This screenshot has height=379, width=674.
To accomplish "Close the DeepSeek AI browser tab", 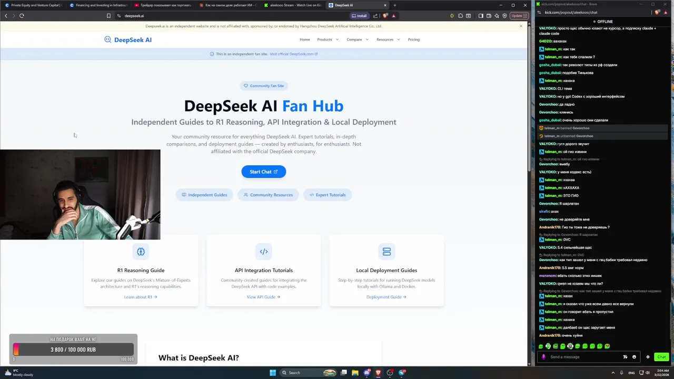I will pyautogui.click(x=385, y=5).
